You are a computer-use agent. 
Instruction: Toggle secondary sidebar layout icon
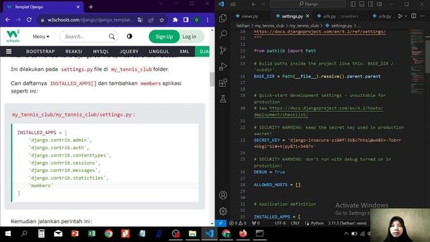pos(370,4)
